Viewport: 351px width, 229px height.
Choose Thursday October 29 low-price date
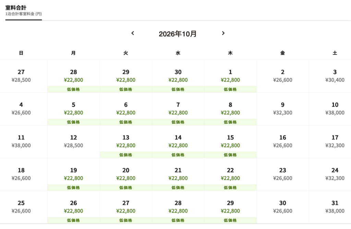click(230, 207)
